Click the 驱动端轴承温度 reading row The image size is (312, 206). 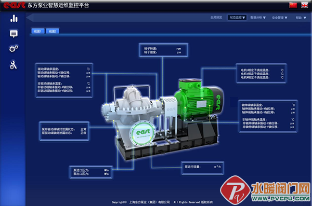click(x=64, y=69)
